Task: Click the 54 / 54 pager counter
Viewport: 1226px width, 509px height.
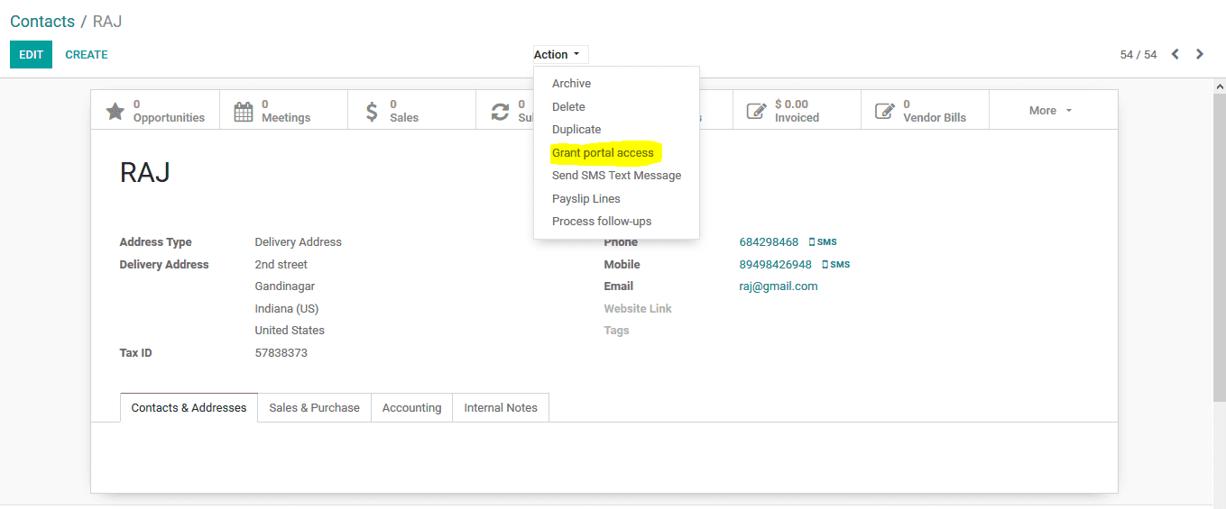Action: coord(1138,55)
